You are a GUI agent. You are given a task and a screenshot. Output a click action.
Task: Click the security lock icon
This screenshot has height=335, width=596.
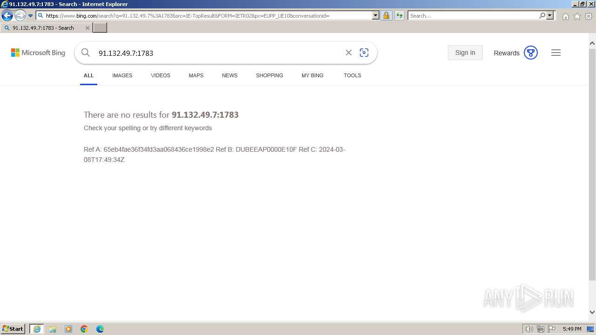pyautogui.click(x=386, y=15)
